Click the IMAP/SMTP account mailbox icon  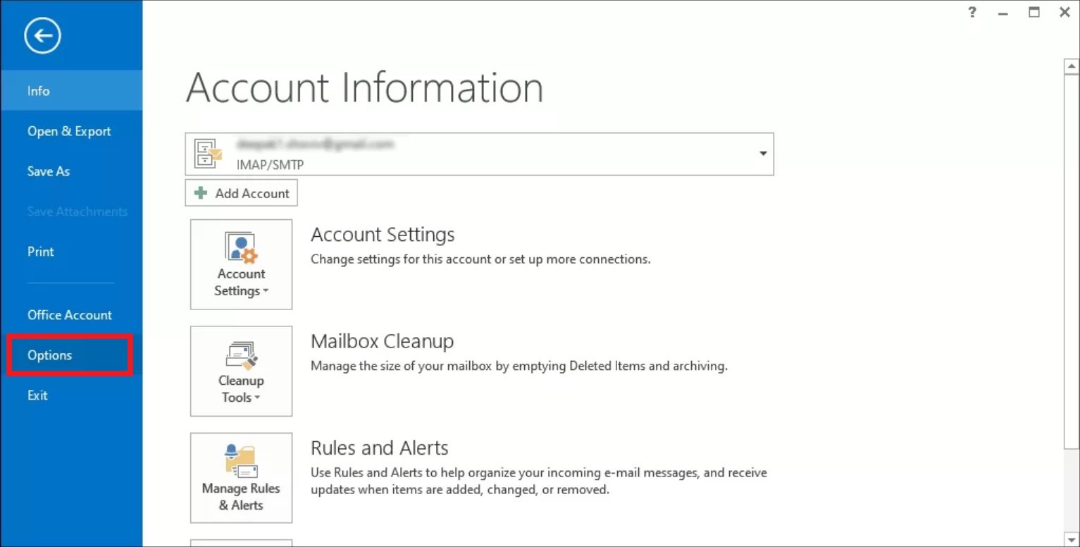click(208, 154)
